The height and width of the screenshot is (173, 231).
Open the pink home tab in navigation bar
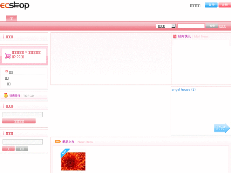(x=11, y=18)
